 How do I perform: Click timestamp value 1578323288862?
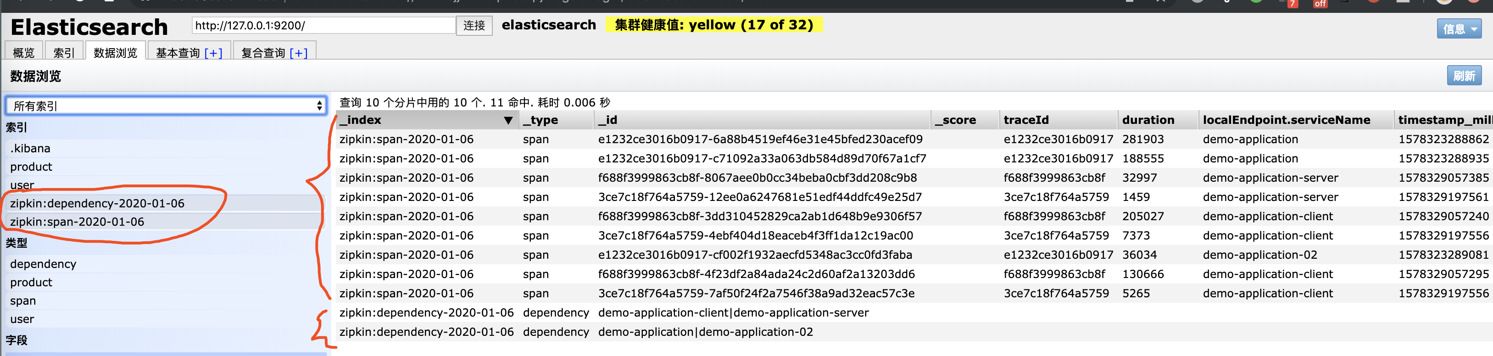point(1443,139)
